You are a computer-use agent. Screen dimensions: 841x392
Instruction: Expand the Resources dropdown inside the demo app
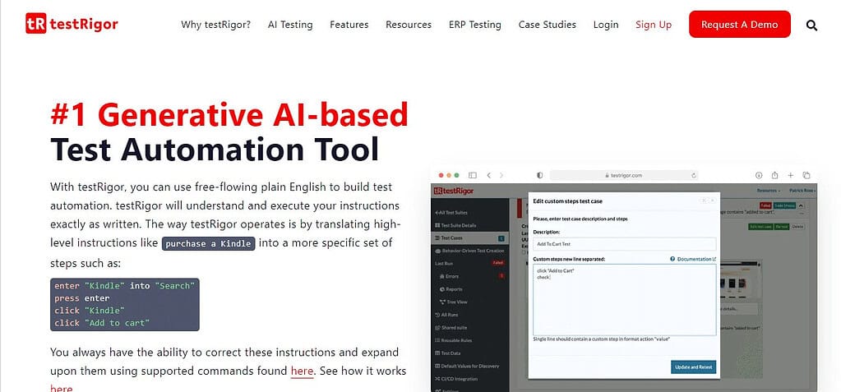point(768,191)
